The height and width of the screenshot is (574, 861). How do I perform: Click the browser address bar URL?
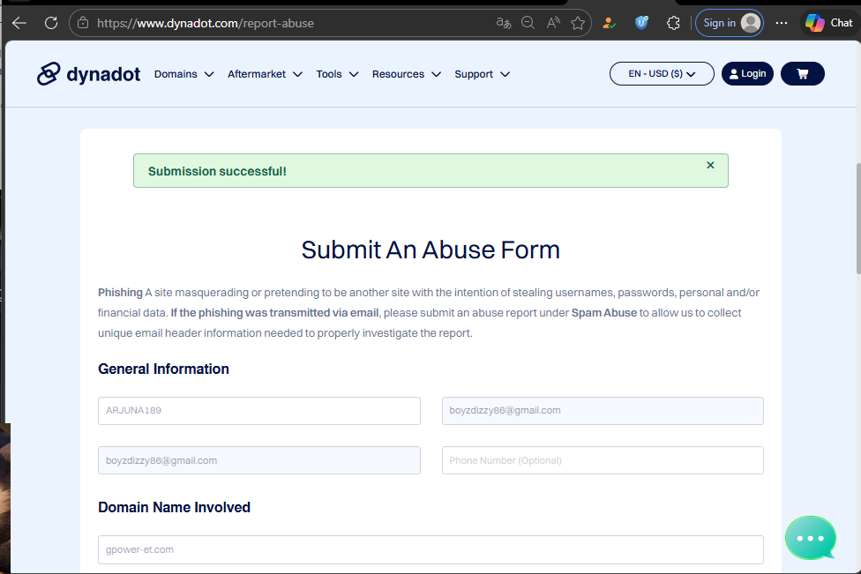[x=206, y=23]
